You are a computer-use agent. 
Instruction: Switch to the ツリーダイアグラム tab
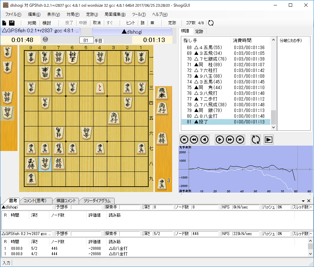(97, 200)
